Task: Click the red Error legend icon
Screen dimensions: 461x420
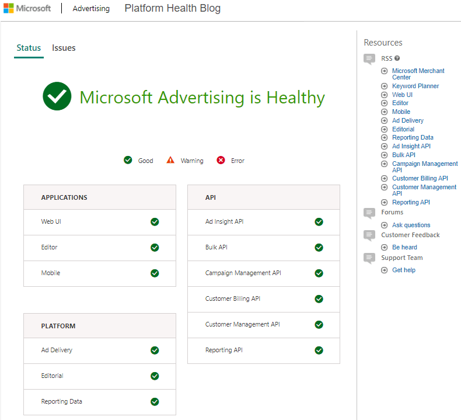Action: pos(221,161)
